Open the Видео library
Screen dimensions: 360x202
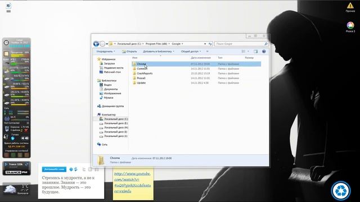point(106,85)
